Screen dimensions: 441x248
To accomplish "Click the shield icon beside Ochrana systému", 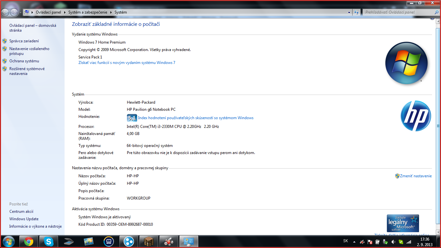I will pyautogui.click(x=5, y=61).
